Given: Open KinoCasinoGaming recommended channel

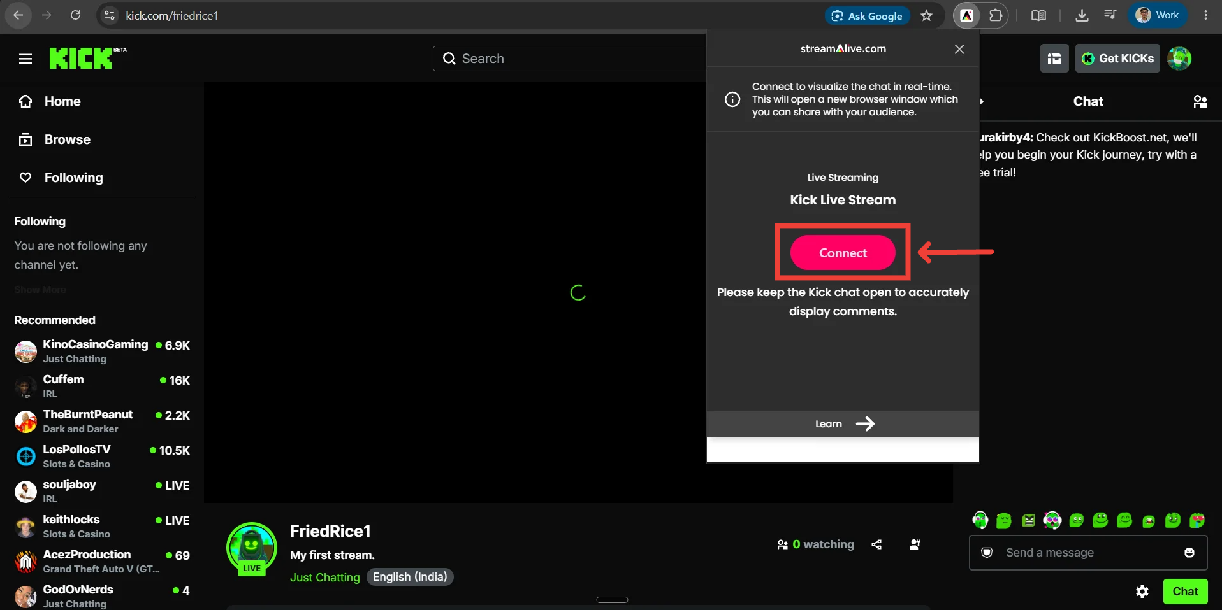Looking at the screenshot, I should (102, 351).
